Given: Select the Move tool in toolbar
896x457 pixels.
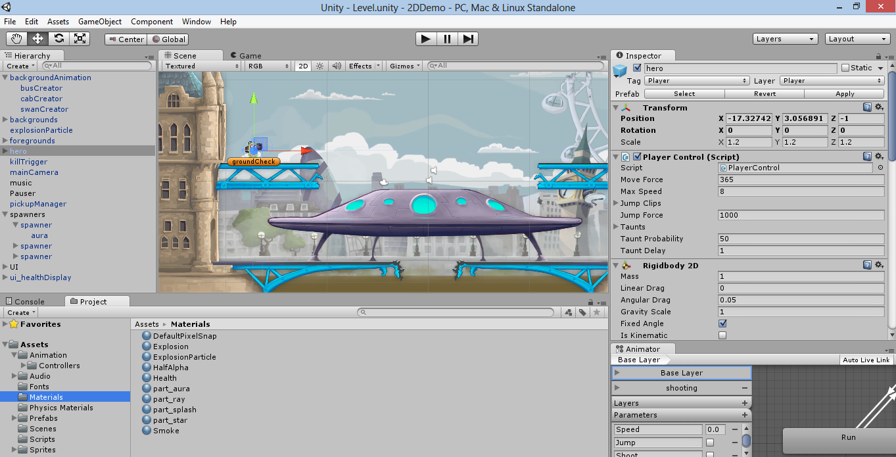Looking at the screenshot, I should pyautogui.click(x=37, y=39).
